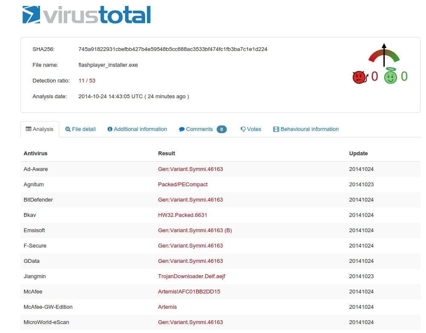
Task: Select the SHA256 hash value
Action: click(x=173, y=49)
